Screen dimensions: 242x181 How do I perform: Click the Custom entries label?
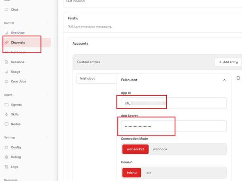89,62
